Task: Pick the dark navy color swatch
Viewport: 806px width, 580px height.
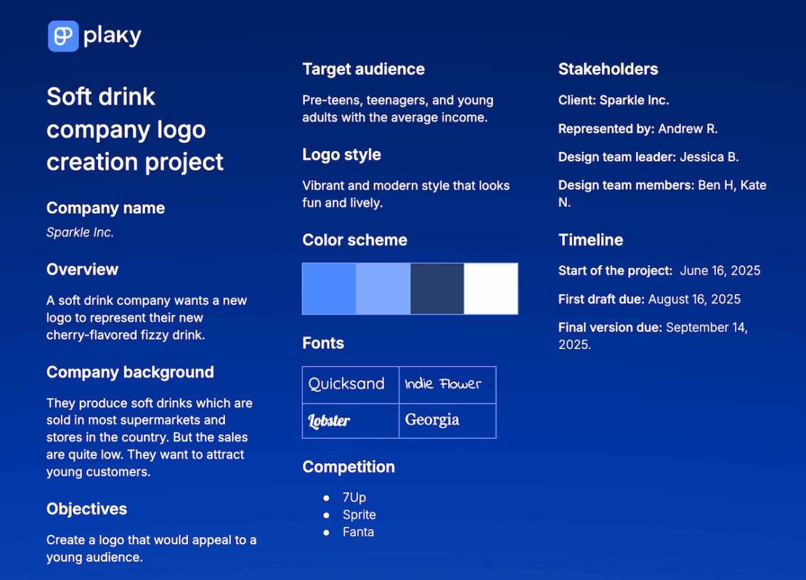Action: point(437,288)
